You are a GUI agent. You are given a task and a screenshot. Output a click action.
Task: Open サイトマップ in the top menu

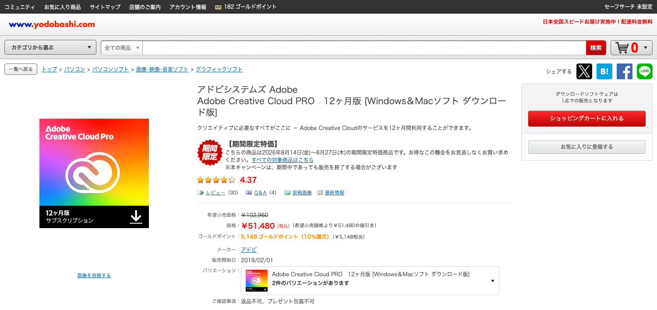coord(105,7)
